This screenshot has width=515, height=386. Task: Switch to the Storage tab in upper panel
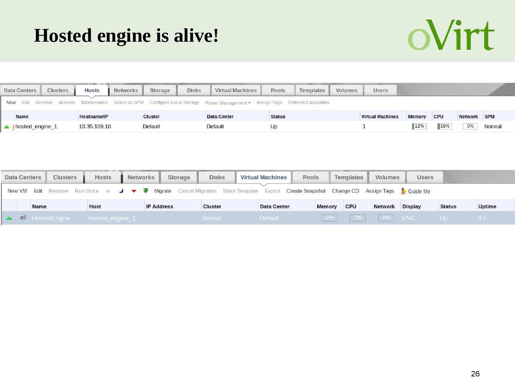click(x=160, y=90)
